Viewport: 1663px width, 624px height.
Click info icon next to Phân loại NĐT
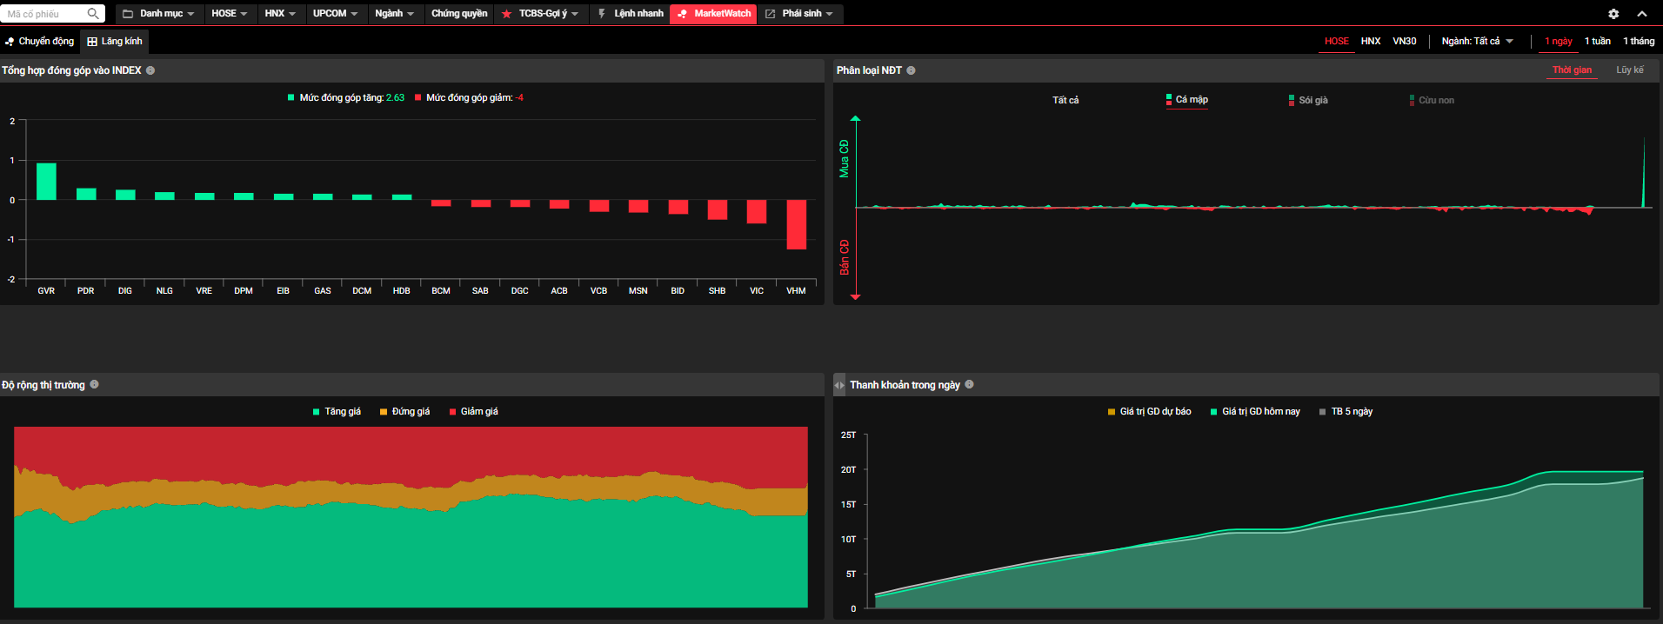pyautogui.click(x=911, y=70)
